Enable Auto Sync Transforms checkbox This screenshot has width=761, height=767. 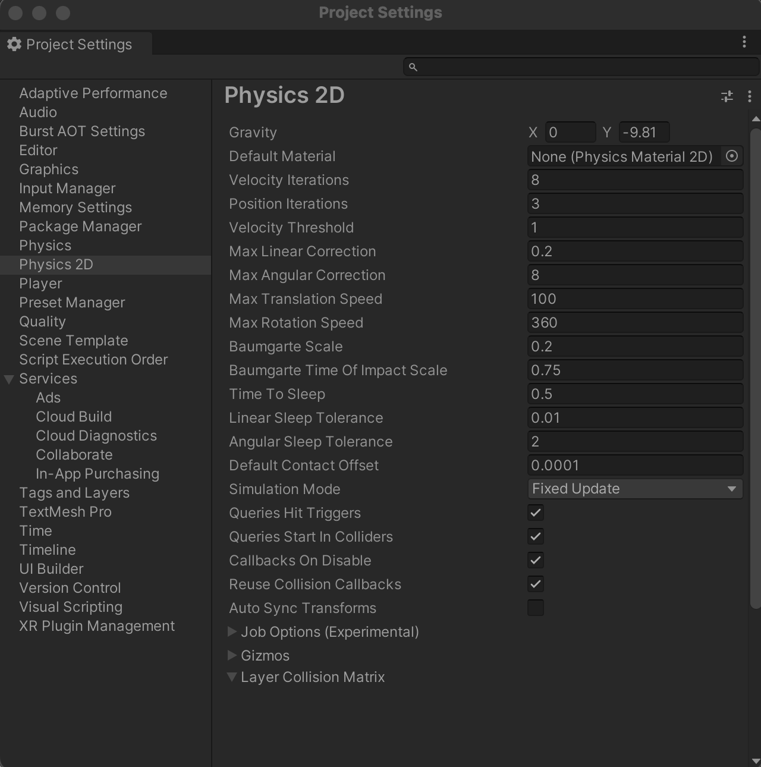point(536,608)
